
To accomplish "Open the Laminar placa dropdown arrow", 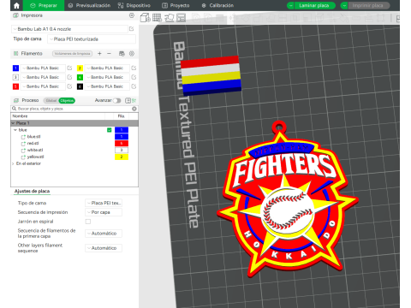I will click(x=290, y=5).
